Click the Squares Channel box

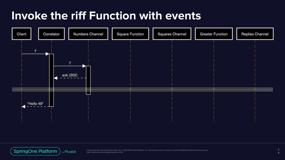[172, 34]
